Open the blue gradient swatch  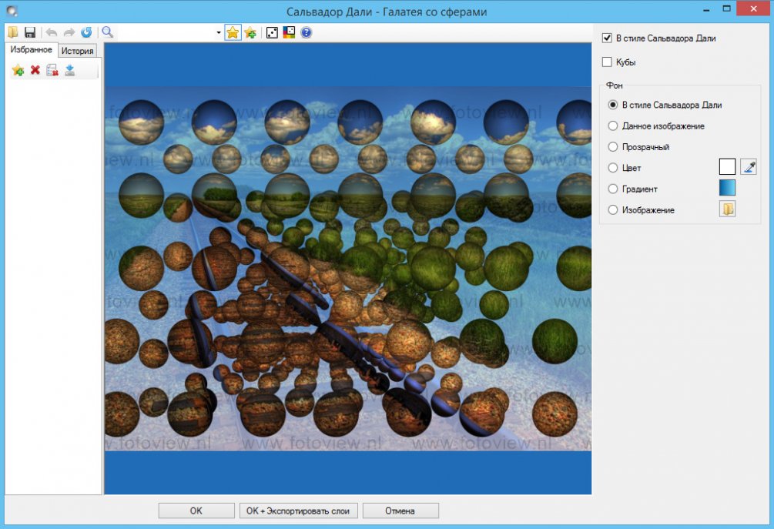(727, 188)
